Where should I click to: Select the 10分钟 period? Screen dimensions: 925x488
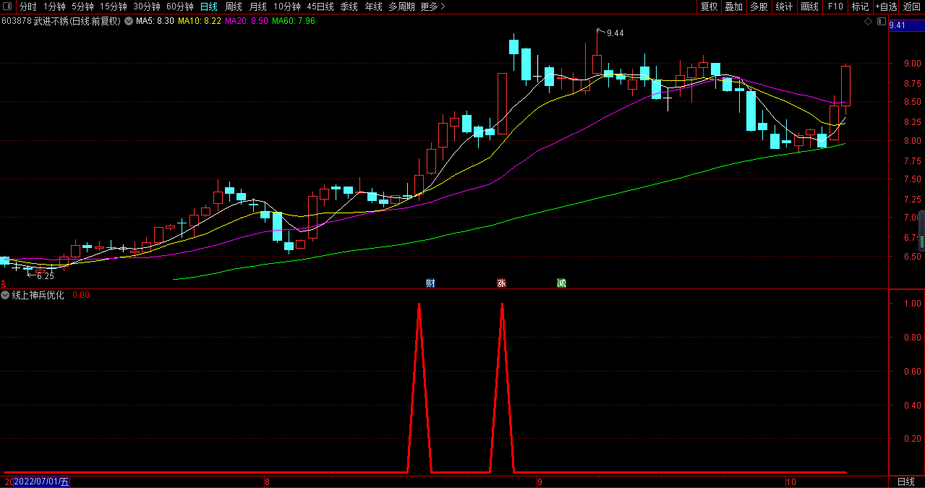coord(287,7)
